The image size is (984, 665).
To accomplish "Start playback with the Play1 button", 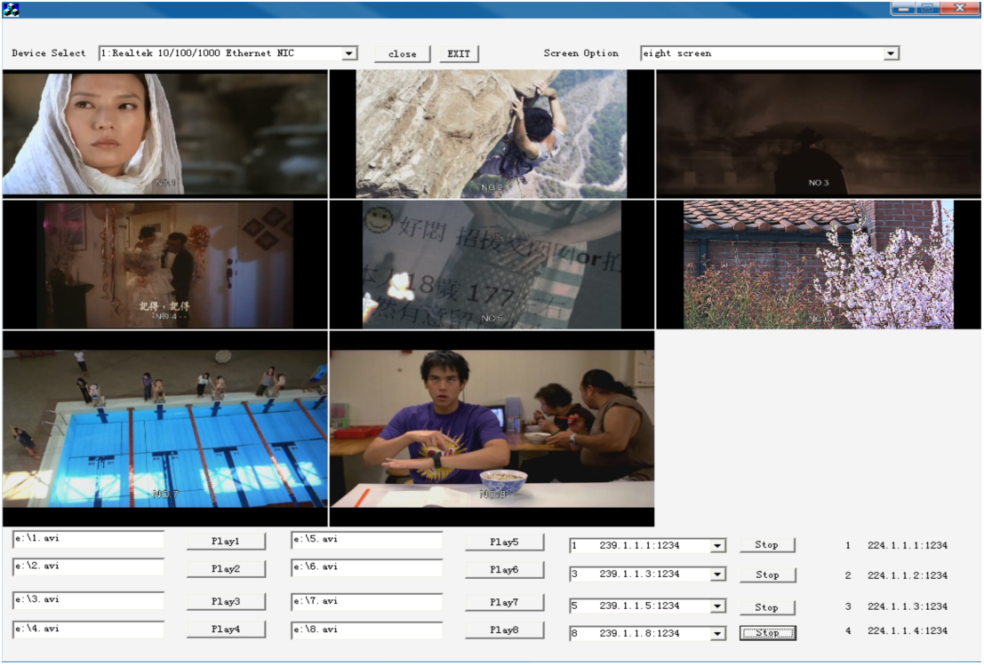I will point(226,541).
